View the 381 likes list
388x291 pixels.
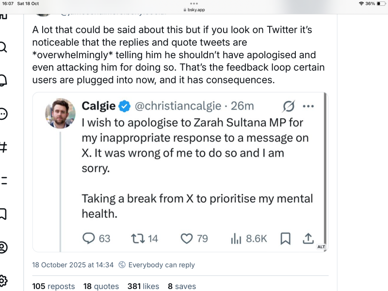pyautogui.click(x=143, y=286)
